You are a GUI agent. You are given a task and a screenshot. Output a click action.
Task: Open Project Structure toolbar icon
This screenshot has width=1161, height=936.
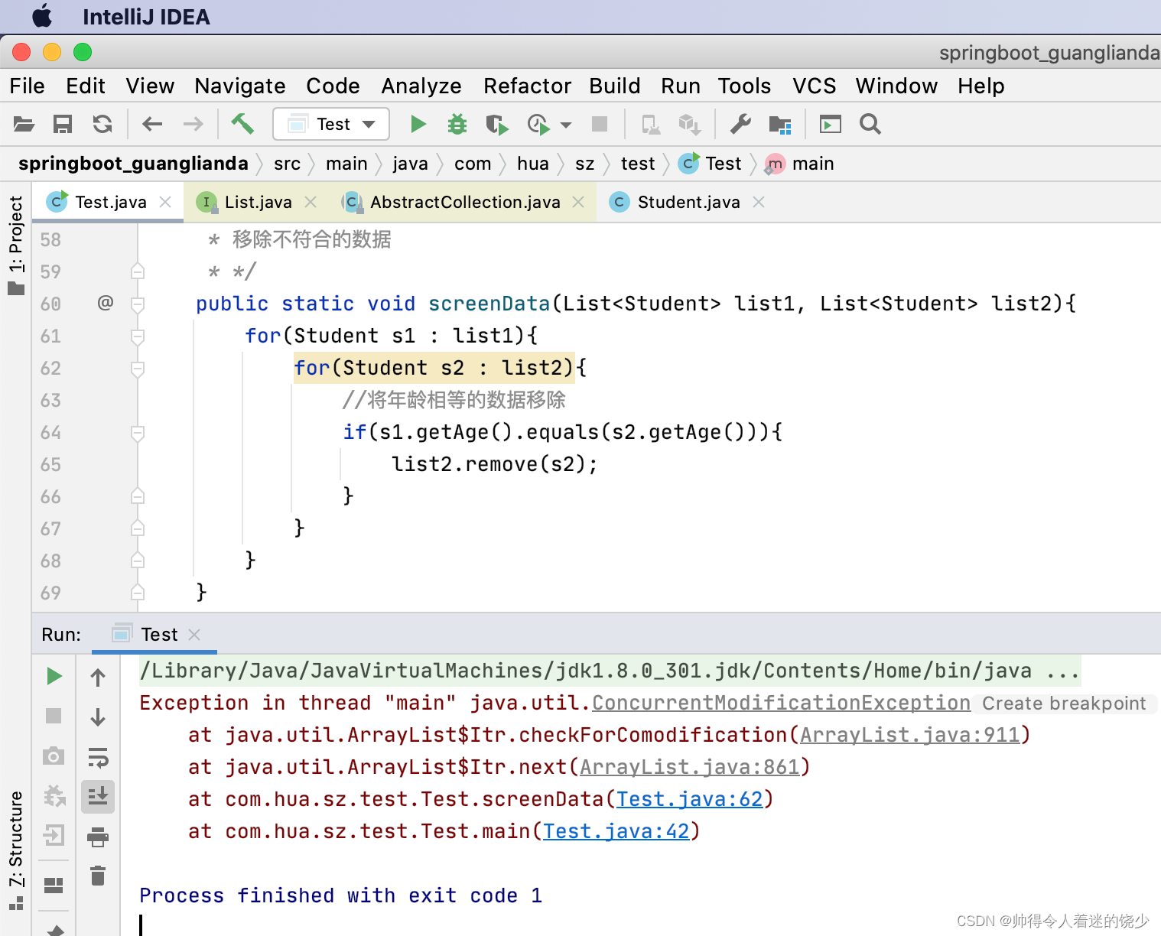tap(780, 124)
